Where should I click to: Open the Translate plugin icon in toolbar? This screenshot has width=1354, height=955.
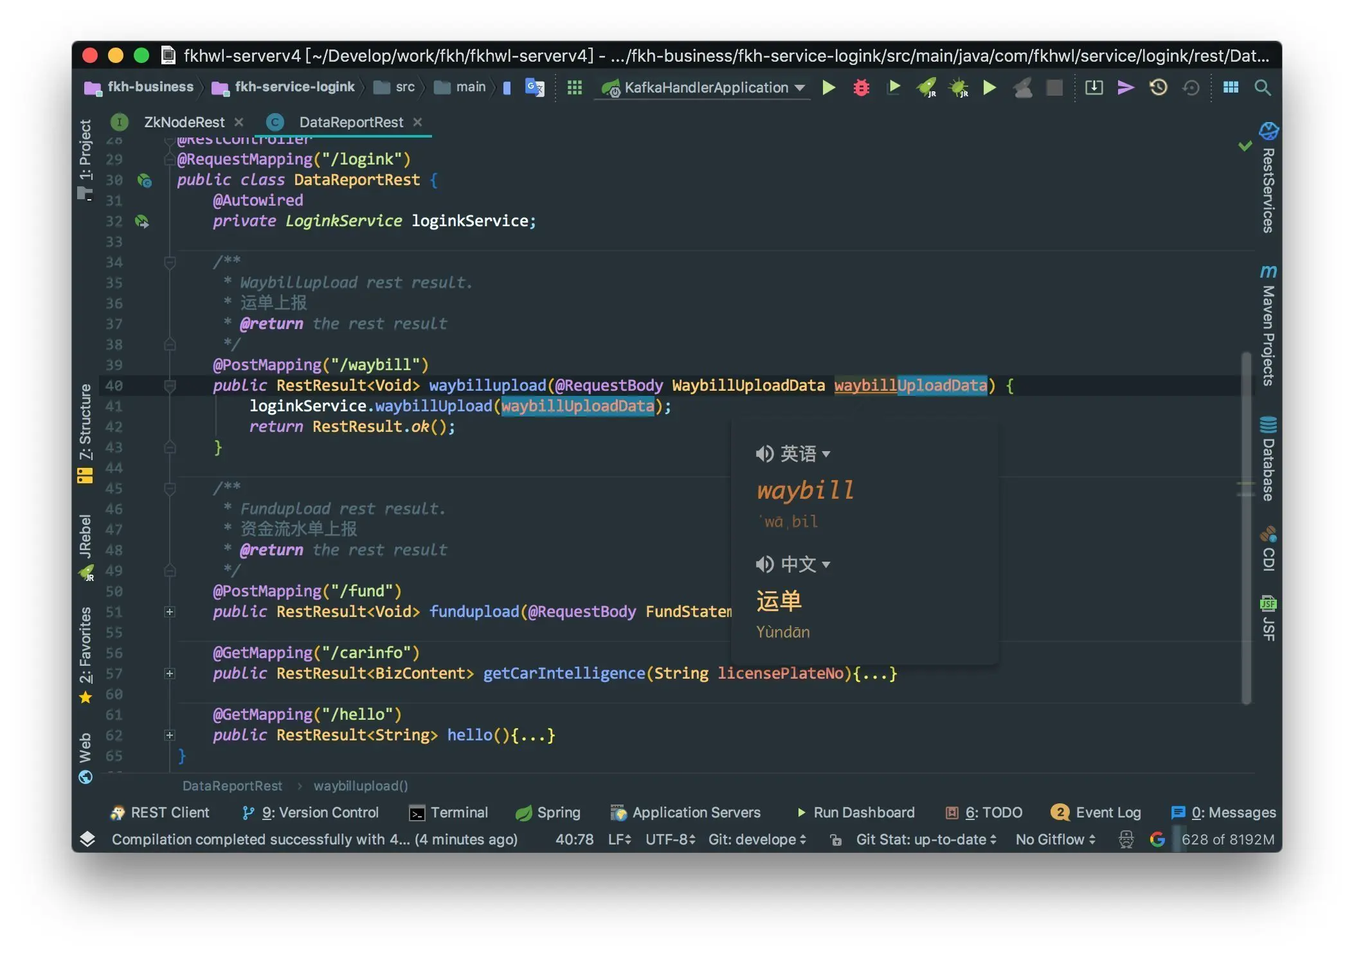[534, 87]
